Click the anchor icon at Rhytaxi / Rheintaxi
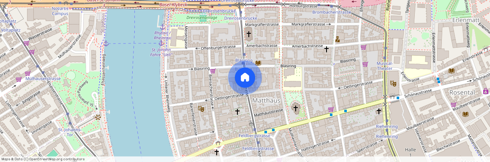The width and height of the screenshot is (490, 162). tap(162, 27)
